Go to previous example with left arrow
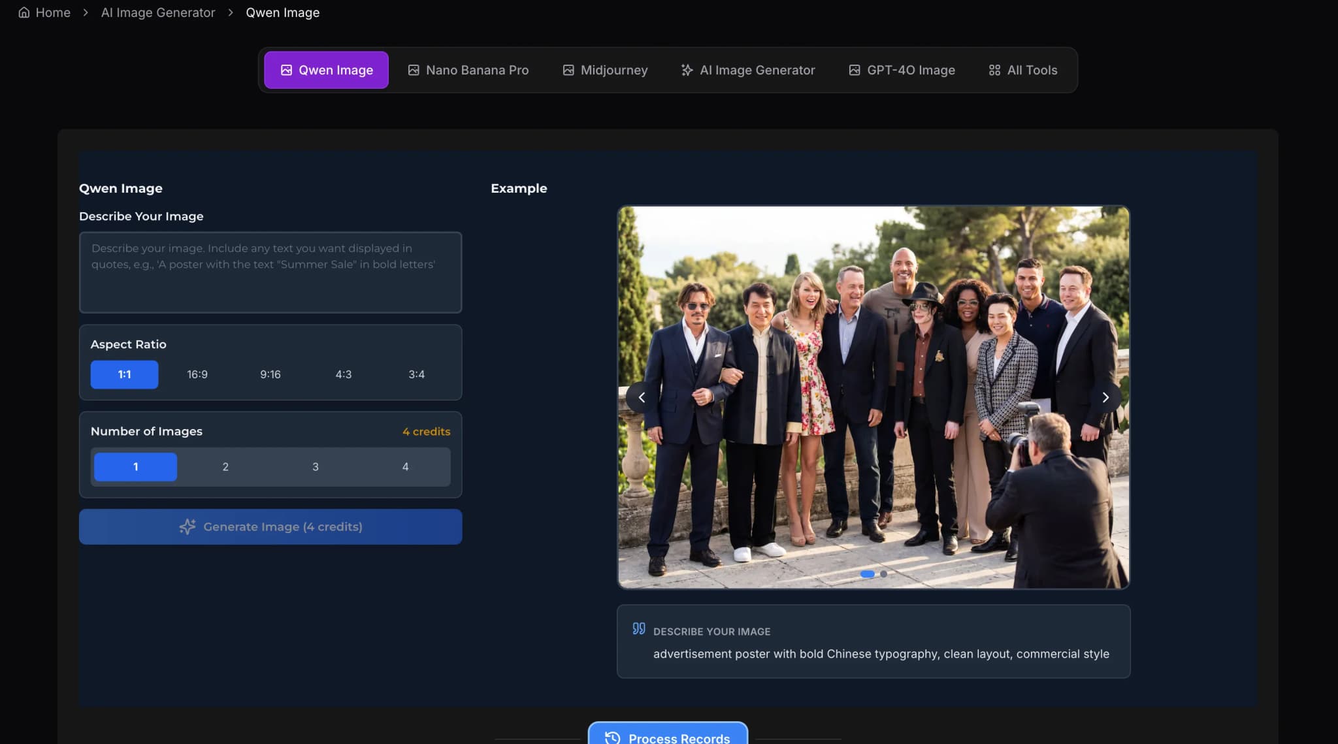 642,397
